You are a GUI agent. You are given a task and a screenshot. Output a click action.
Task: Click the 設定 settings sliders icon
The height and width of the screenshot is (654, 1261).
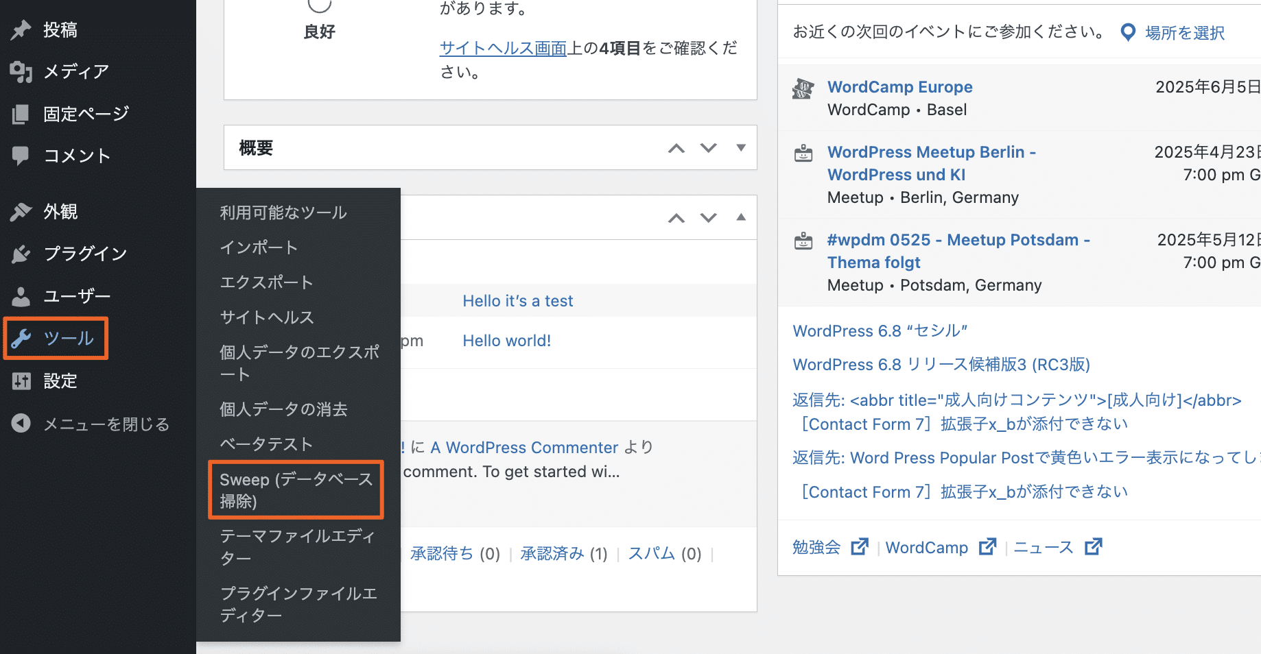[x=21, y=381]
